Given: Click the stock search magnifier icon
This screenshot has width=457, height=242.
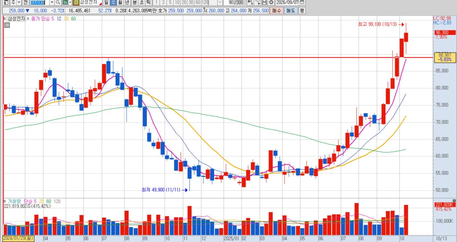Looking at the screenshot, I should click(x=58, y=3).
